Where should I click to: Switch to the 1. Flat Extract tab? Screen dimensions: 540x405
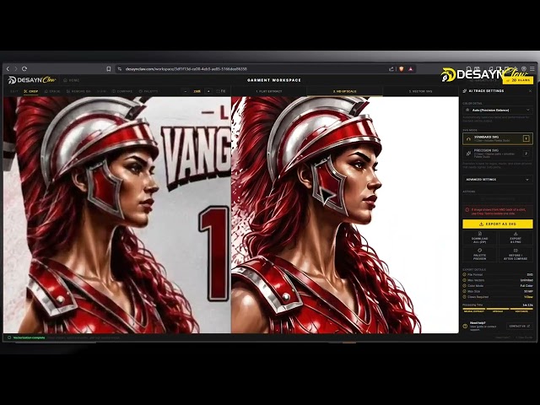click(x=269, y=91)
